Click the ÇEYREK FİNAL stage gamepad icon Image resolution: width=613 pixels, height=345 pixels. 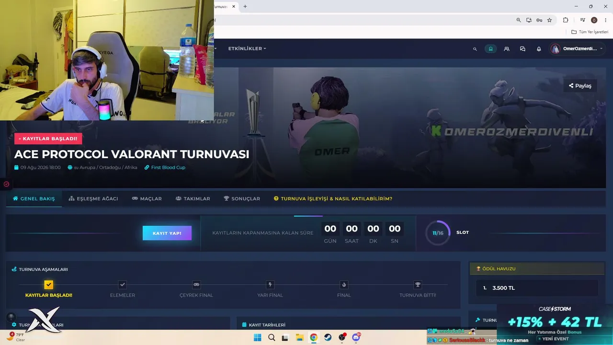tap(196, 285)
